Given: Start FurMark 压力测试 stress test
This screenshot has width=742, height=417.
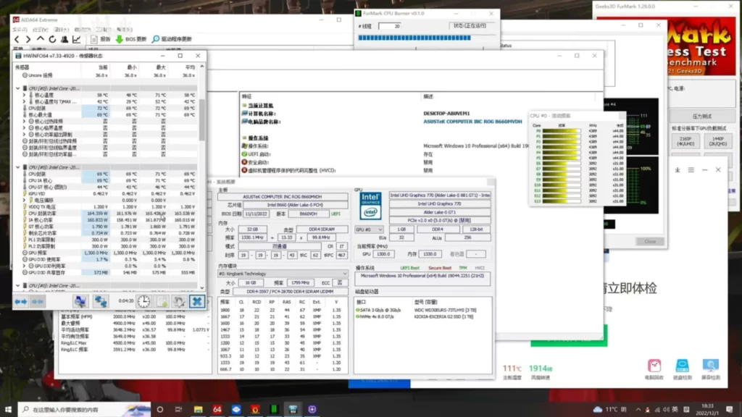Looking at the screenshot, I should click(701, 117).
